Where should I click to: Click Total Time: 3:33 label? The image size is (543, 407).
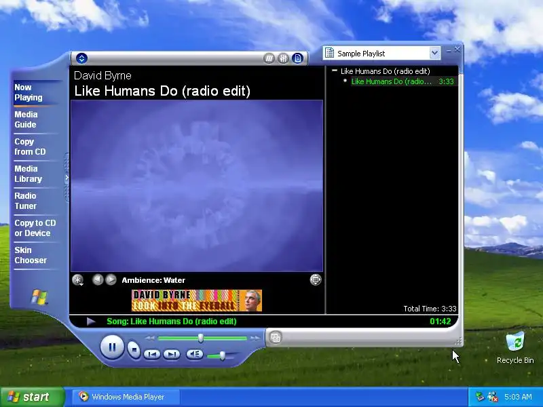click(430, 309)
